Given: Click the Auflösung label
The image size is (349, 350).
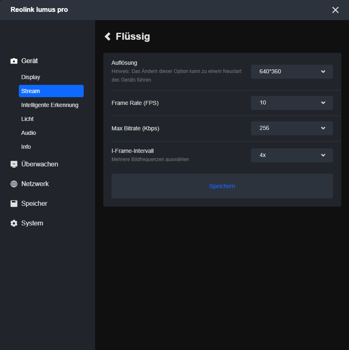Looking at the screenshot, I should [x=124, y=63].
